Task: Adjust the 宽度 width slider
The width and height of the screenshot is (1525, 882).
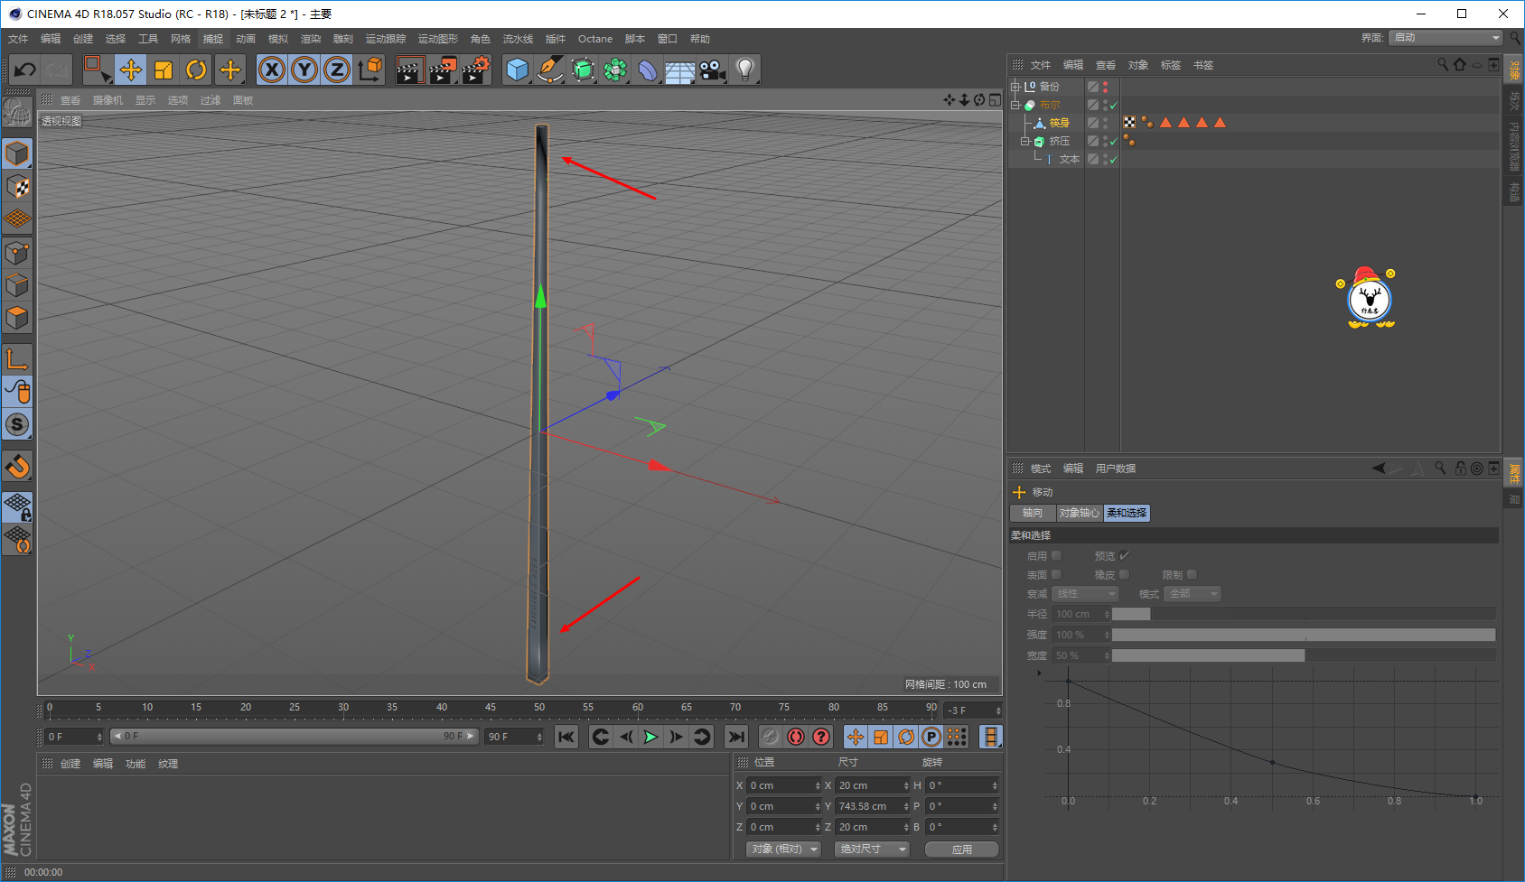Action: [1303, 655]
